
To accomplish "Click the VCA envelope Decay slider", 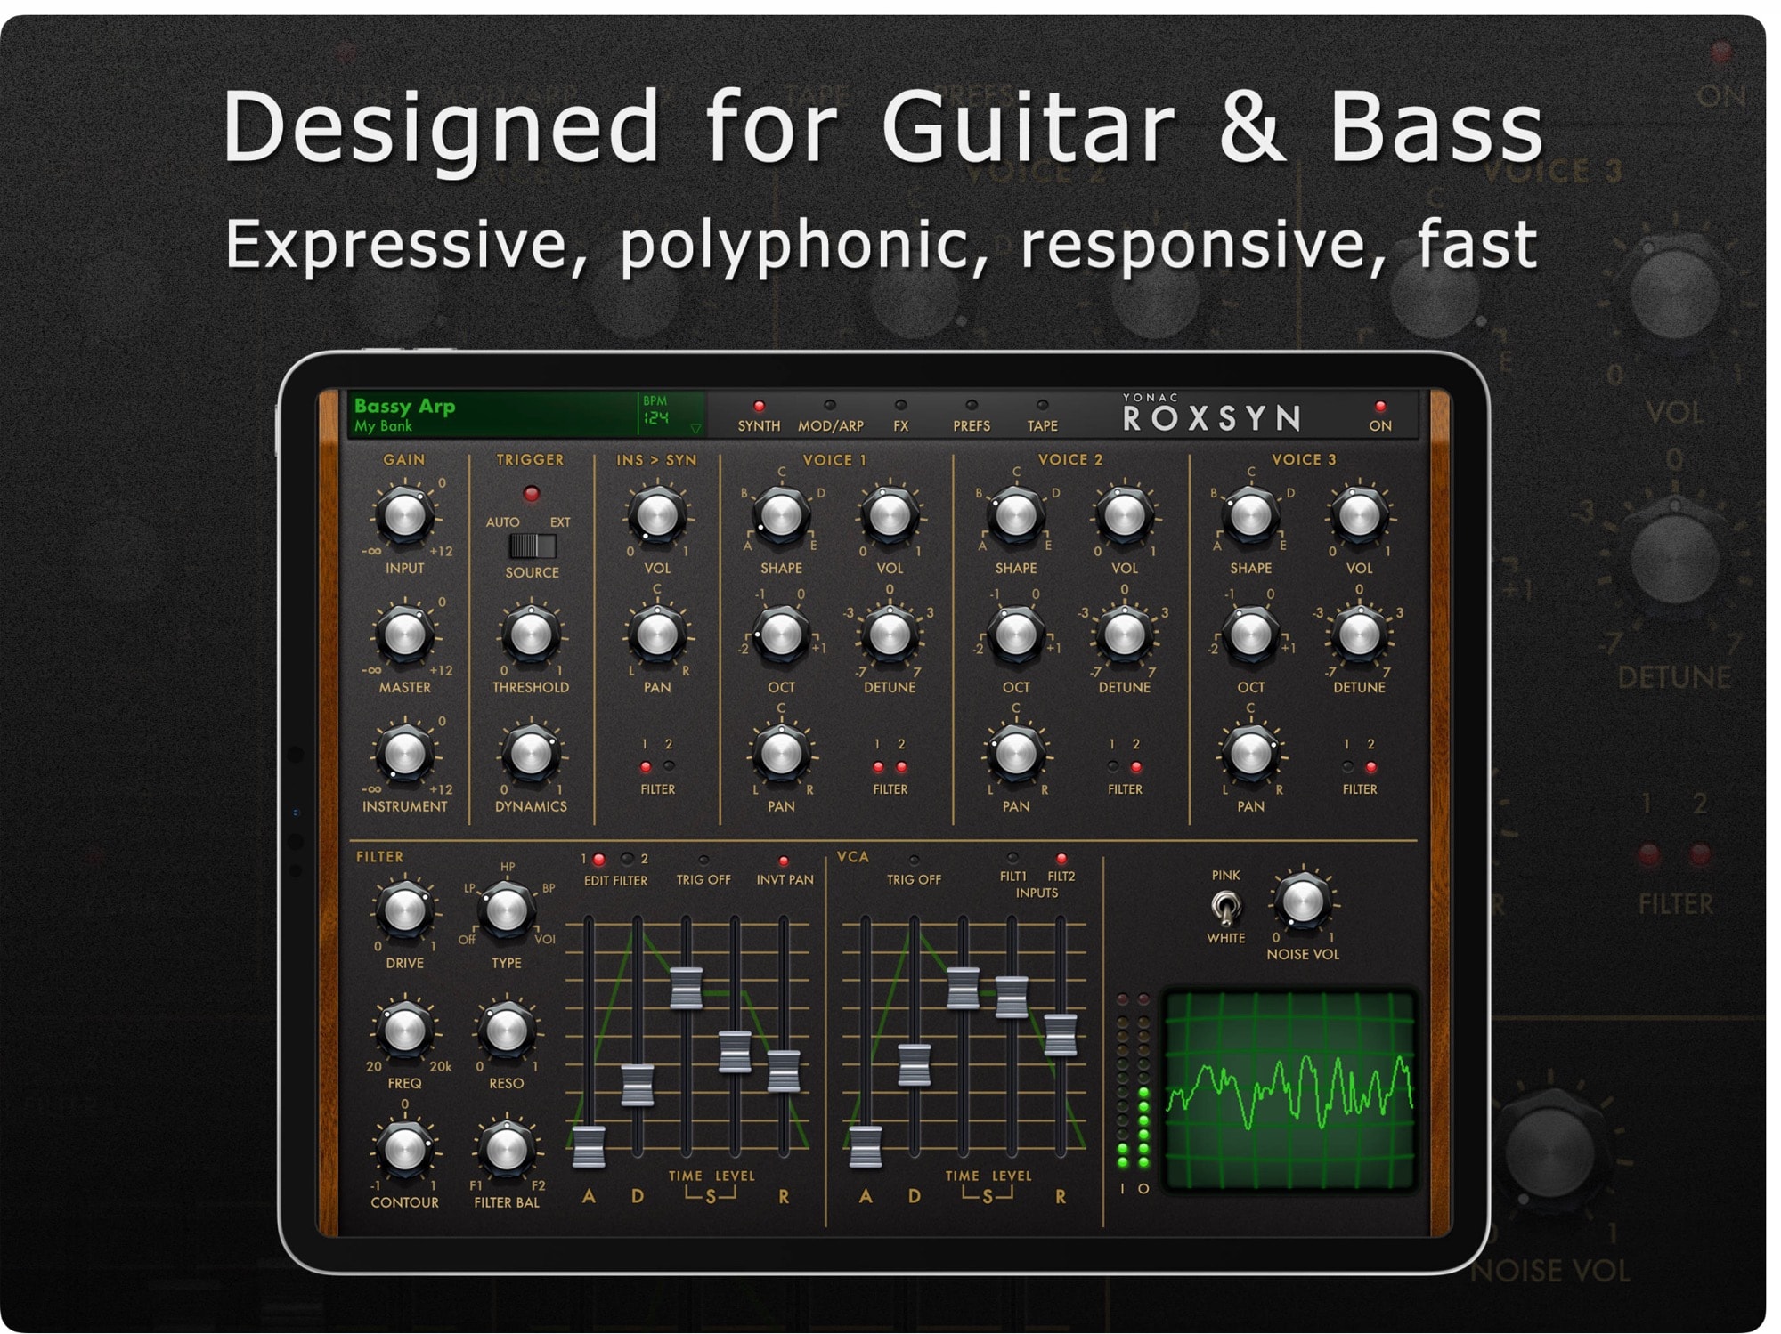I will tap(915, 1064).
